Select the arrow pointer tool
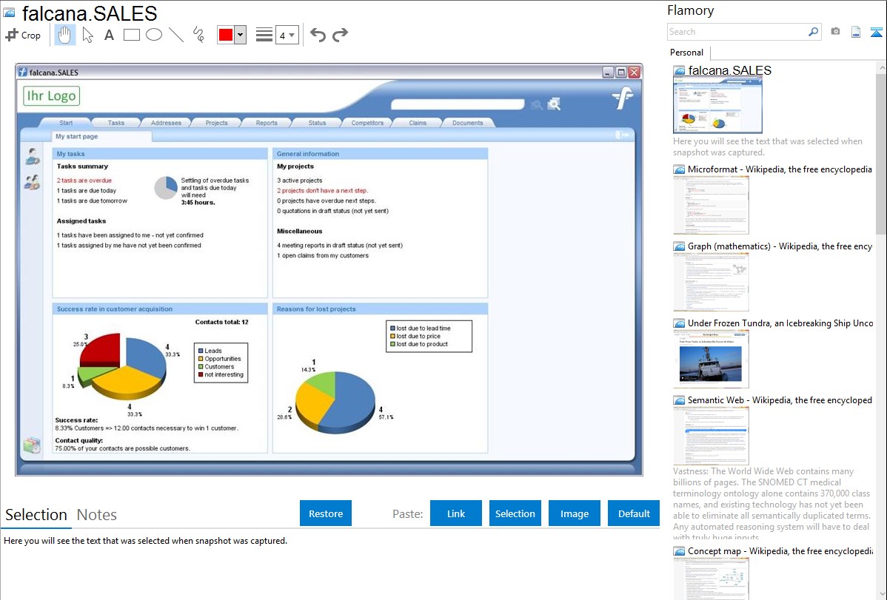This screenshot has width=887, height=600. pos(87,35)
